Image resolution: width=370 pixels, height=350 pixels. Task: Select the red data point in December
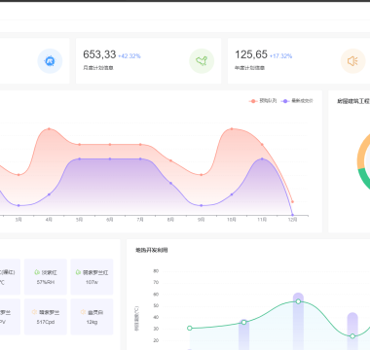tap(292, 201)
